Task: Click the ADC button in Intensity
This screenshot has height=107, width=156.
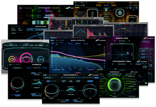Action: [x=44, y=98]
